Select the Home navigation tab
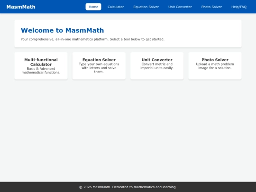Screen dimensions: 256x192 coord(93,7)
